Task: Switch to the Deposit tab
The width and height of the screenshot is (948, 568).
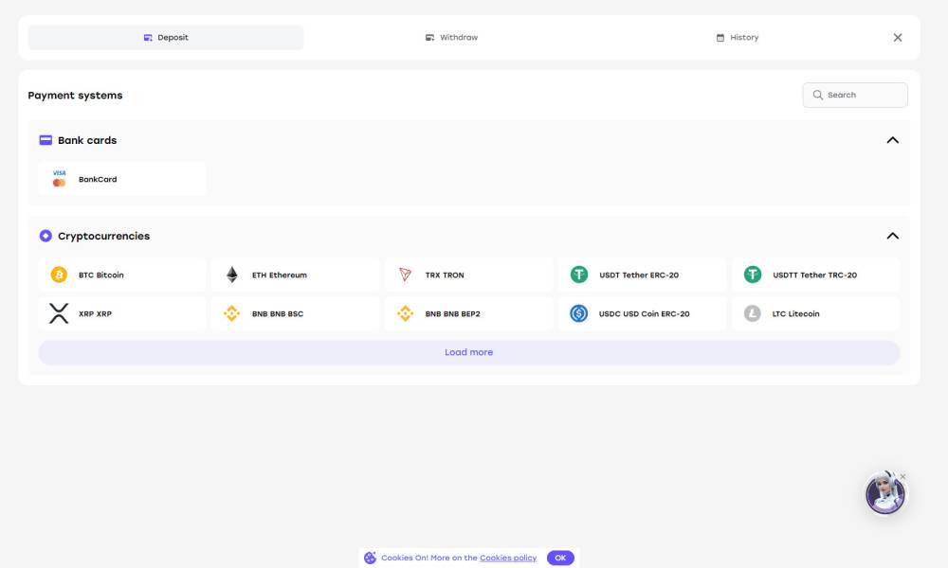Action: (166, 38)
